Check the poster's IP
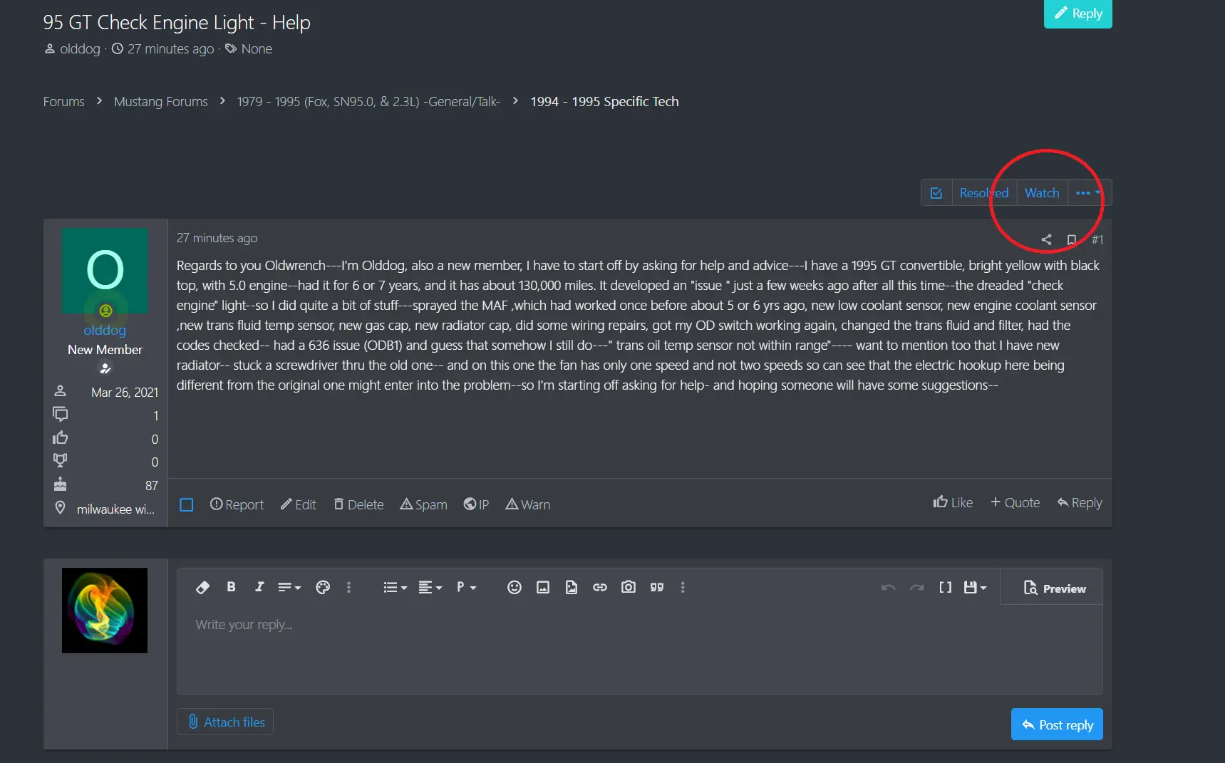The image size is (1225, 763). tap(476, 504)
